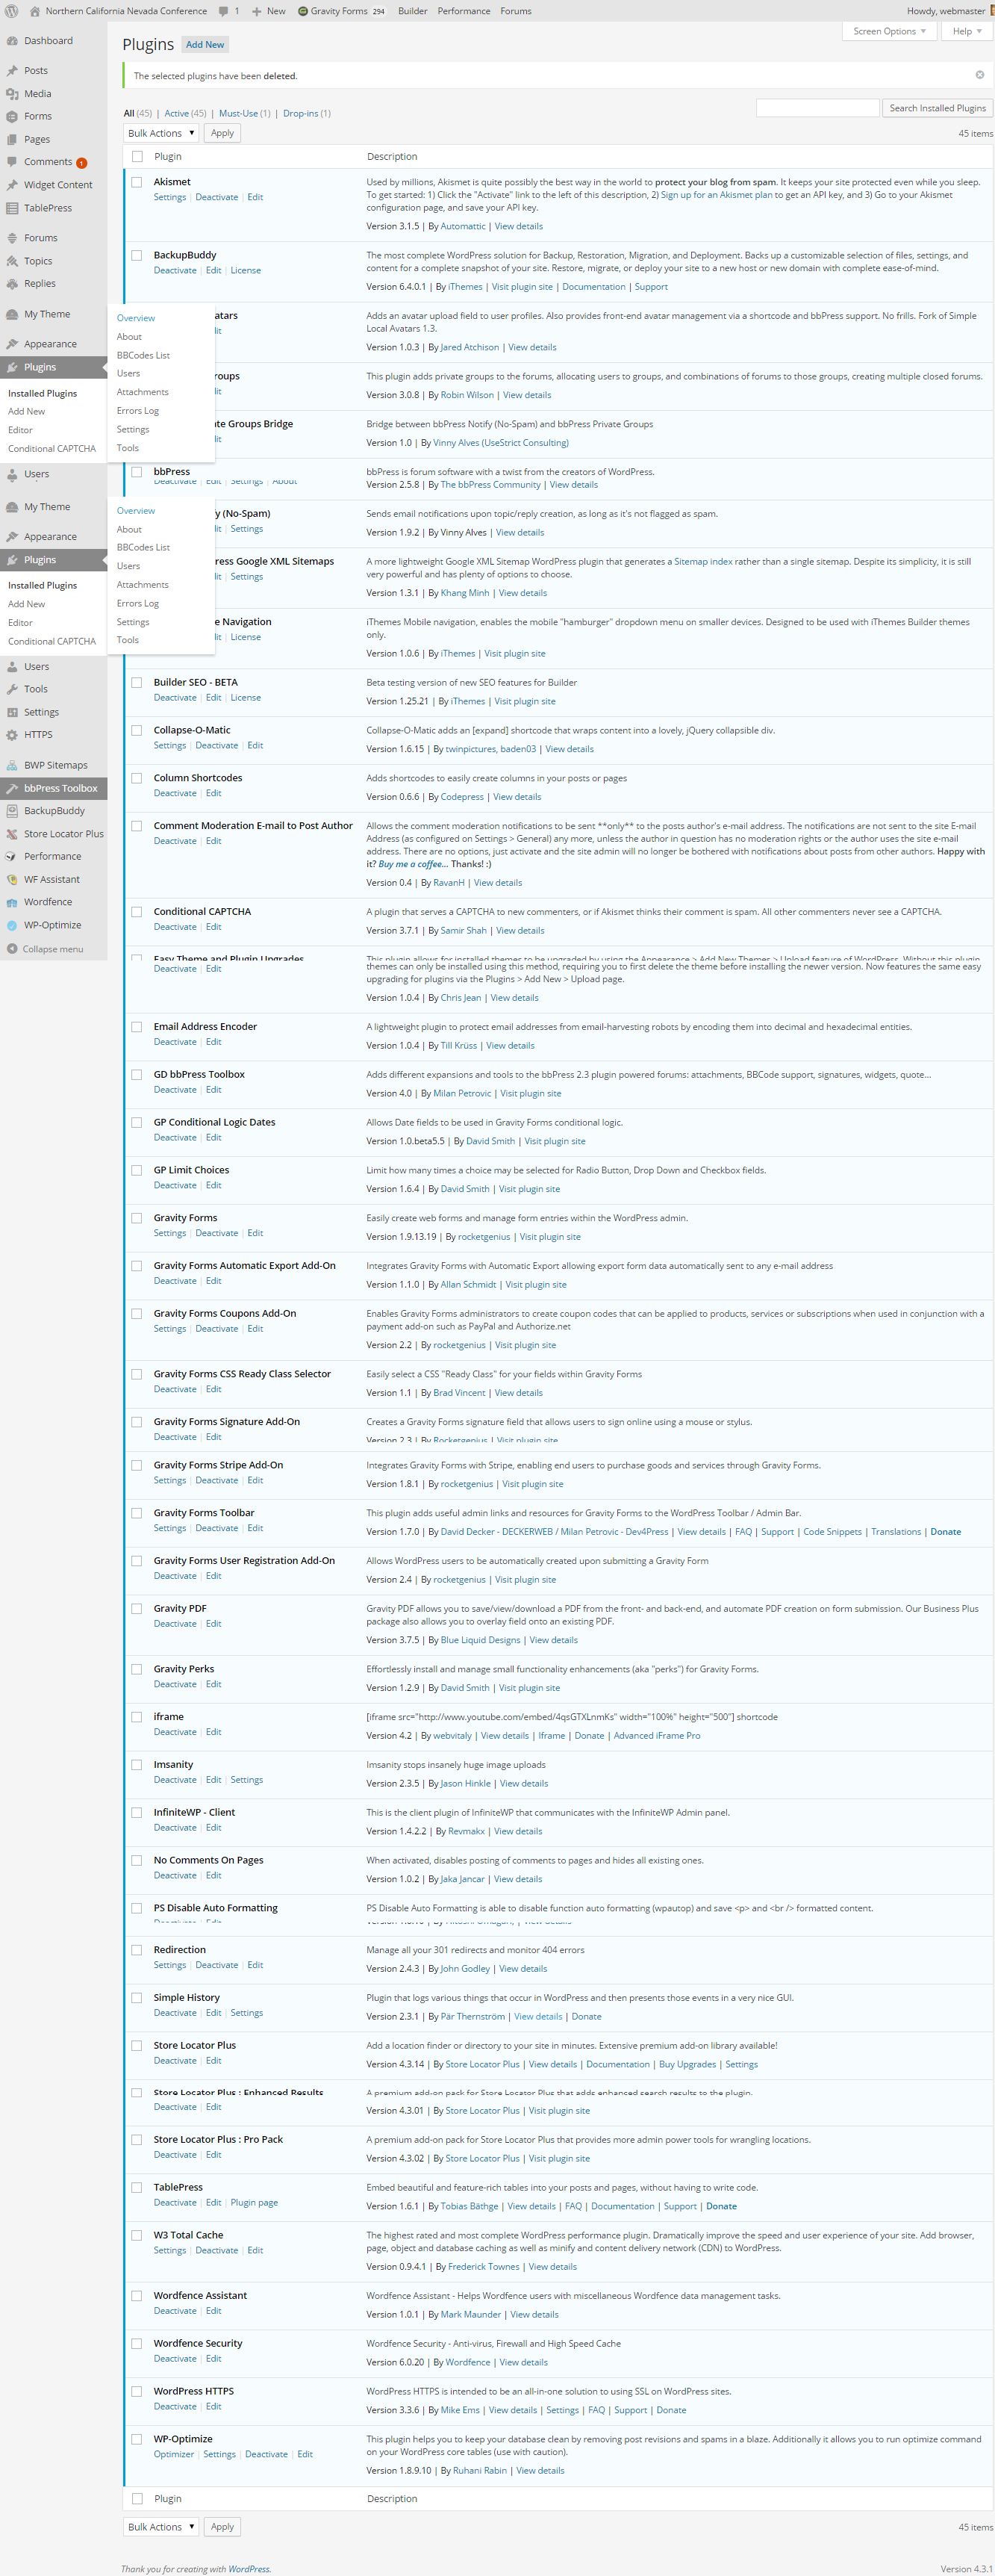Open the TablePress sidebar icon
The height and width of the screenshot is (2576, 995).
coord(12,208)
